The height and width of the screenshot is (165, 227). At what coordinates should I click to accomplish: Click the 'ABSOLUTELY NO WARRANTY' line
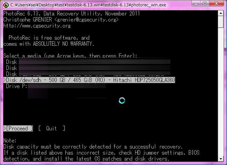pyautogui.click(x=49, y=44)
